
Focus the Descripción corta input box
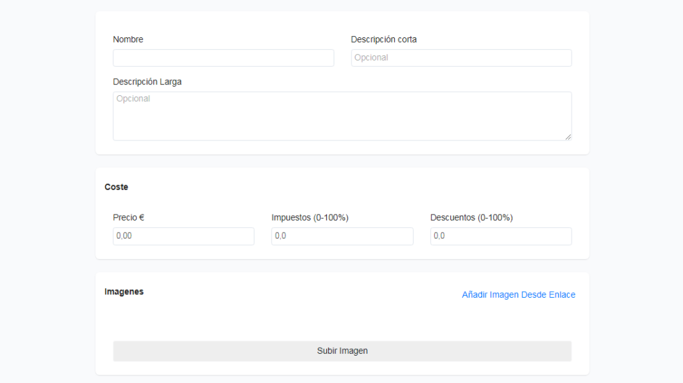point(462,58)
